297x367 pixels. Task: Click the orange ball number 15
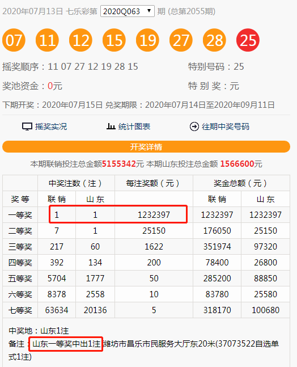(114, 40)
